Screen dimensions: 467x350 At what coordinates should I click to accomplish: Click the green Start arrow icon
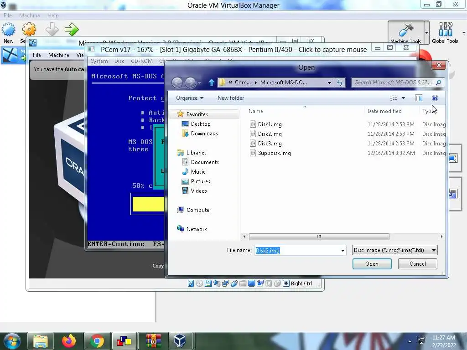(72, 29)
